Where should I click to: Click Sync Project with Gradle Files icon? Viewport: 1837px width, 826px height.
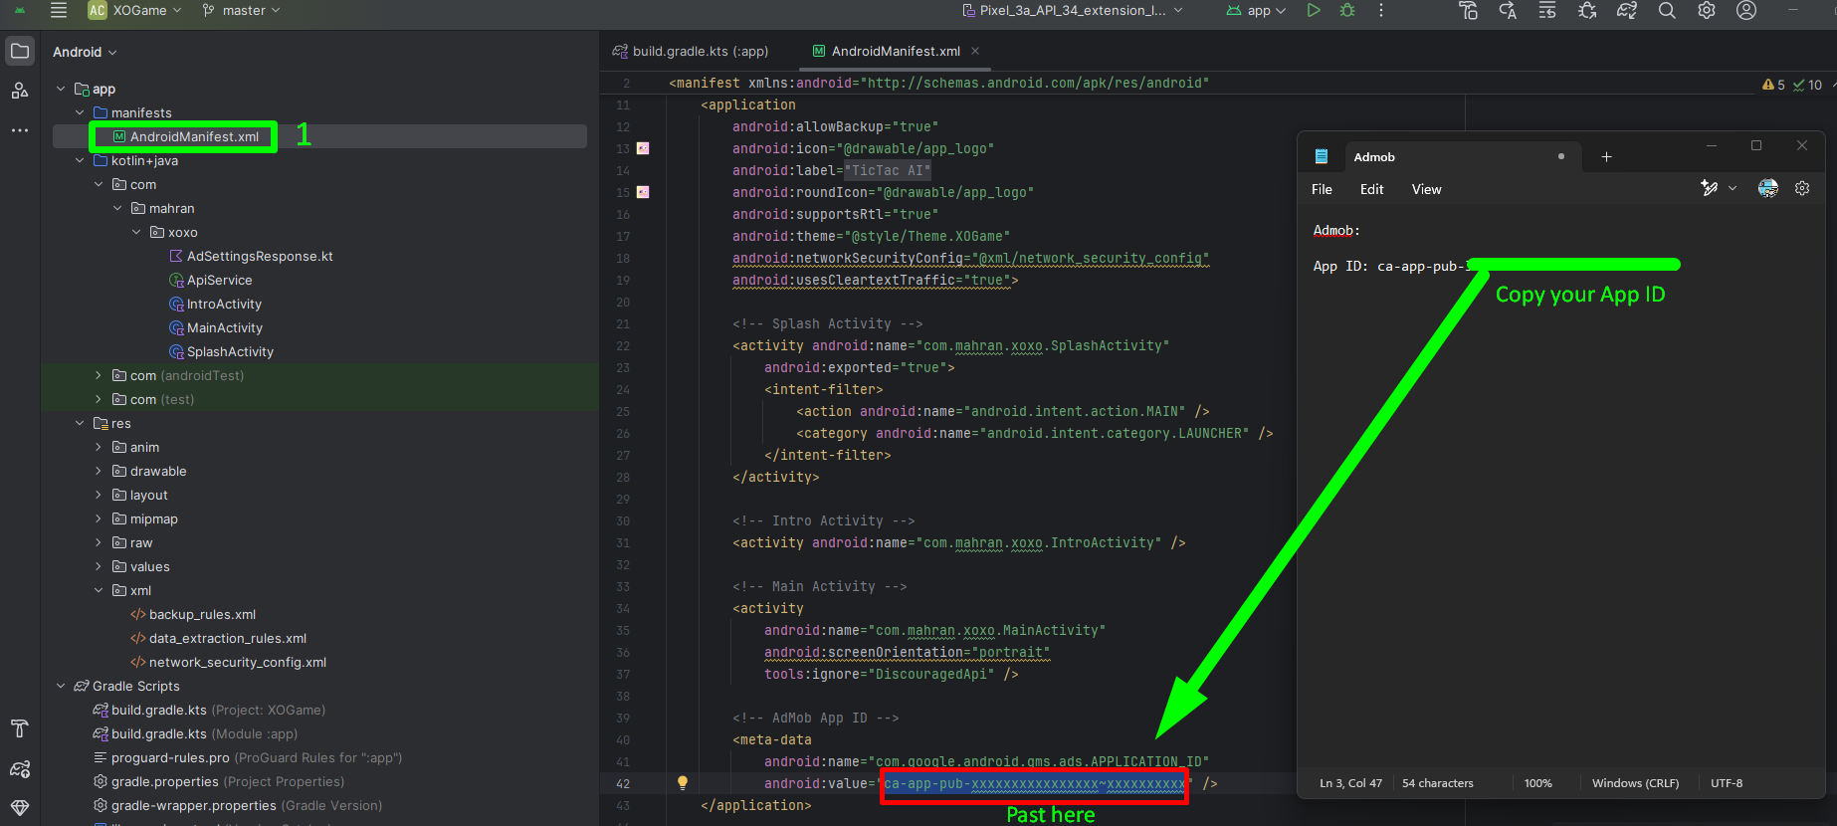1627,11
